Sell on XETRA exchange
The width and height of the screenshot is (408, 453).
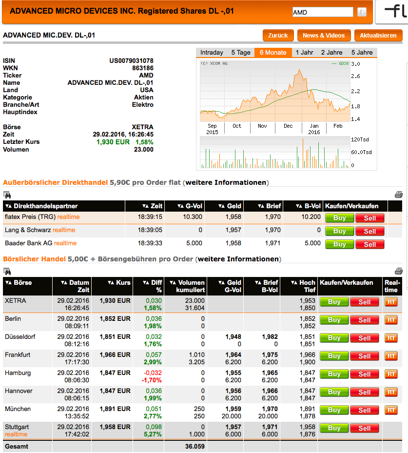pos(365,302)
